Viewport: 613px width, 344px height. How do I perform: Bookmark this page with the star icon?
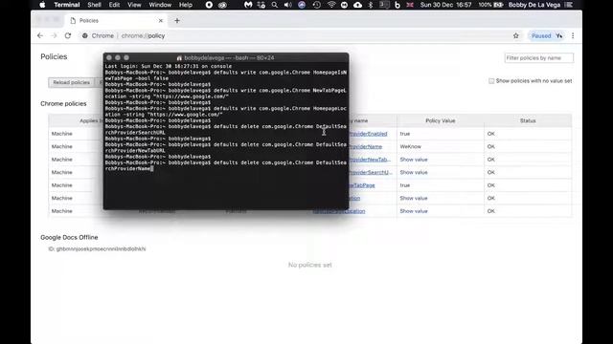pyautogui.click(x=516, y=35)
